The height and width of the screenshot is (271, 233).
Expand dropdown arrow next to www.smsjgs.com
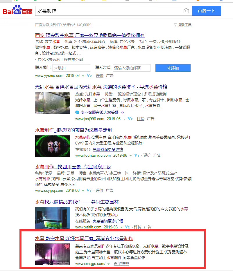coord(109,264)
